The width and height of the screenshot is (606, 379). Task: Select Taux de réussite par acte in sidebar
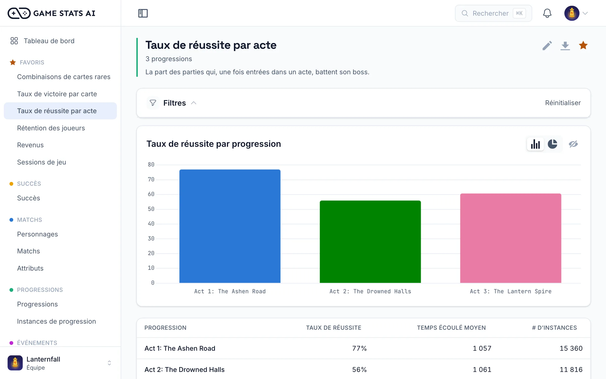pyautogui.click(x=61, y=111)
